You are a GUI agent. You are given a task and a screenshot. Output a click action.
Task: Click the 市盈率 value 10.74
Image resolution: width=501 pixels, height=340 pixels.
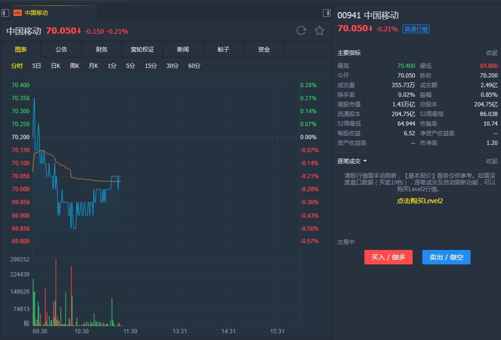490,123
